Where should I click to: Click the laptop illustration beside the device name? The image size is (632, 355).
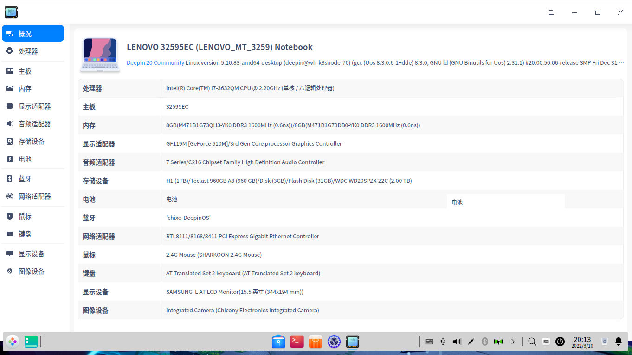[x=100, y=55]
